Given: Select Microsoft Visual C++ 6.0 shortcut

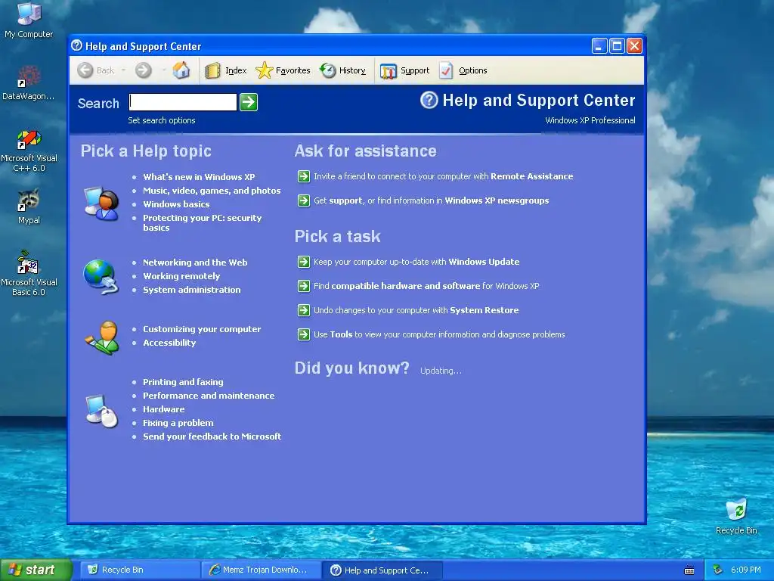Looking at the screenshot, I should [x=29, y=151].
